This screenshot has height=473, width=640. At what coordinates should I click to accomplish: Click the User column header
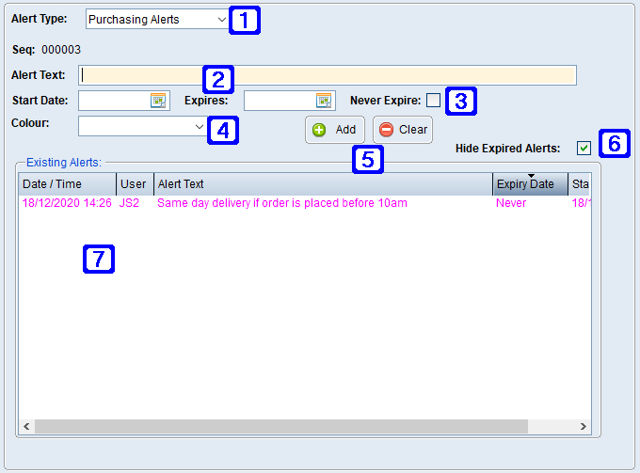[134, 184]
